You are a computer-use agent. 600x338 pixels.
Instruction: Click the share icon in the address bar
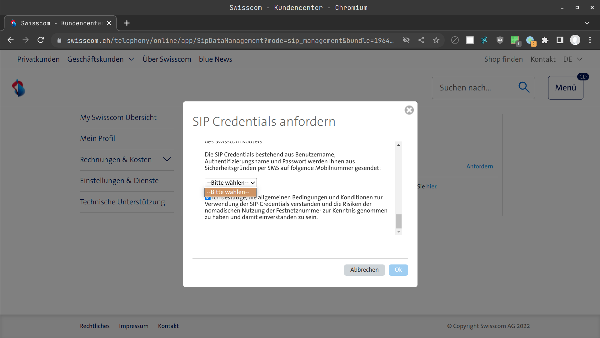(421, 40)
